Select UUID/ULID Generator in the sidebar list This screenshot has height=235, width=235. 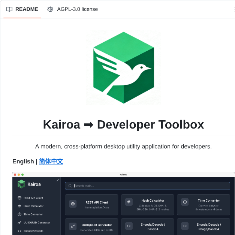coord(36,223)
